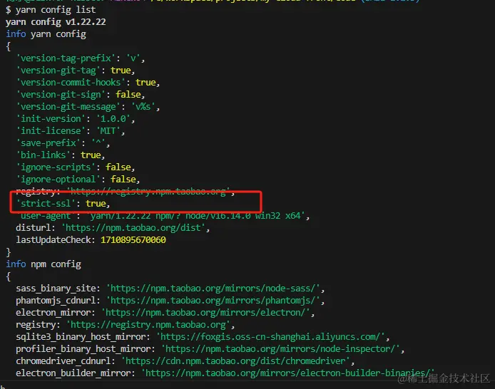Click the phantomjs_cdnurl URL line
Screen dimensions: 495x389
pyautogui.click(x=170, y=301)
